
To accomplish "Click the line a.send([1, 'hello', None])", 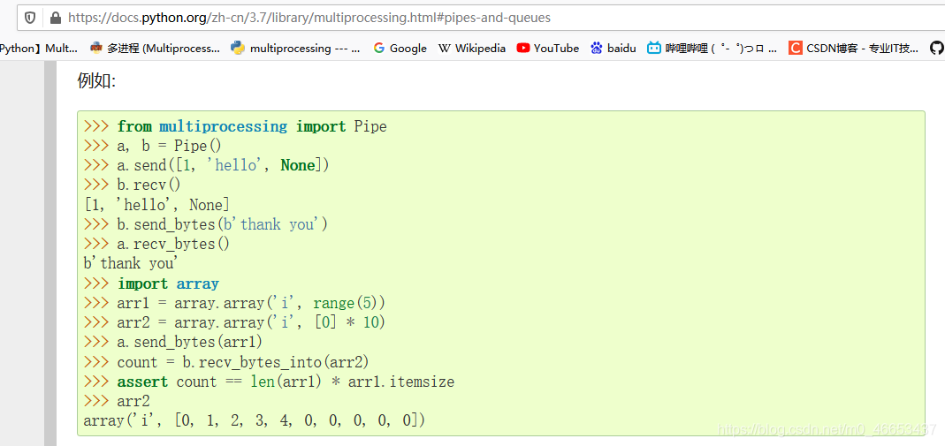I will pyautogui.click(x=206, y=165).
